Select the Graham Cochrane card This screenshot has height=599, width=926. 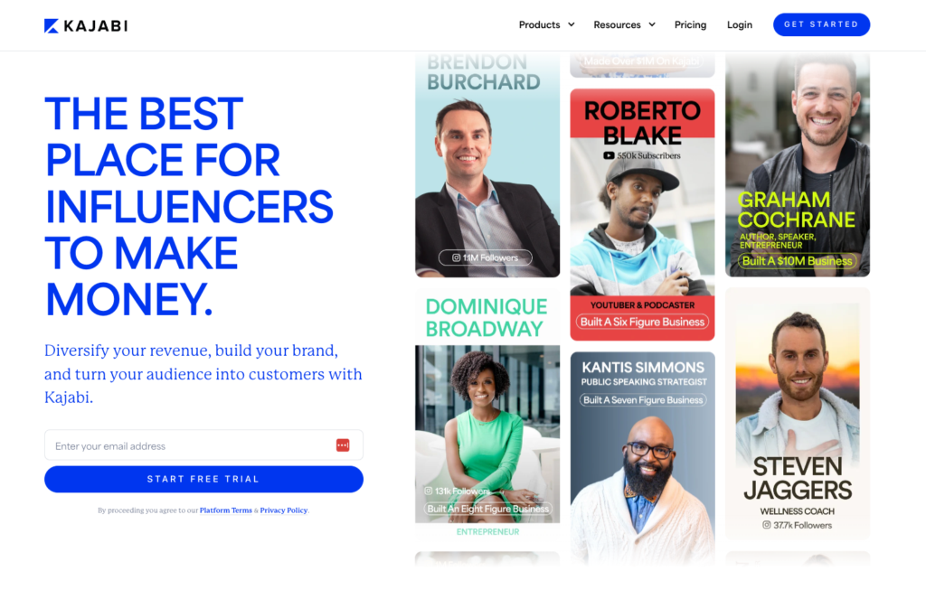[798, 164]
